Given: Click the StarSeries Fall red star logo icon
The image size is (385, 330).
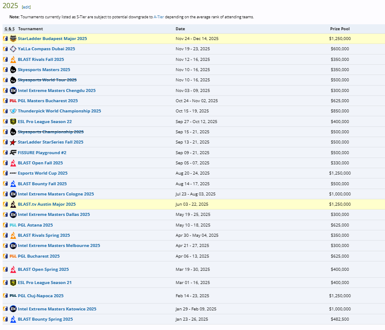Looking at the screenshot, I should (x=13, y=142).
